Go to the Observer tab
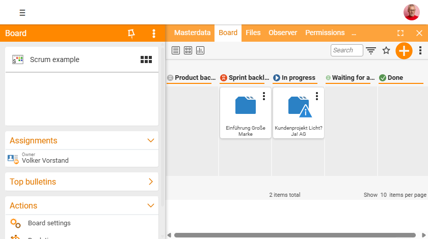 (x=283, y=33)
